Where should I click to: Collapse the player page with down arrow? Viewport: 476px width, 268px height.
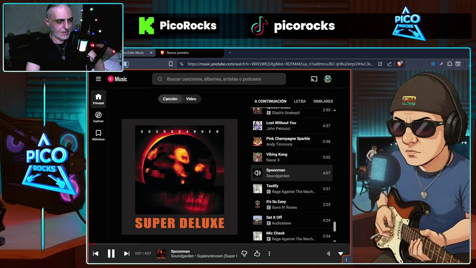[341, 253]
